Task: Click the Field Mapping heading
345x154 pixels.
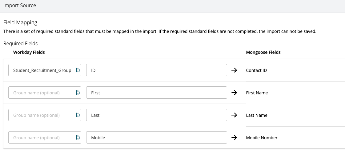Action: click(x=20, y=22)
